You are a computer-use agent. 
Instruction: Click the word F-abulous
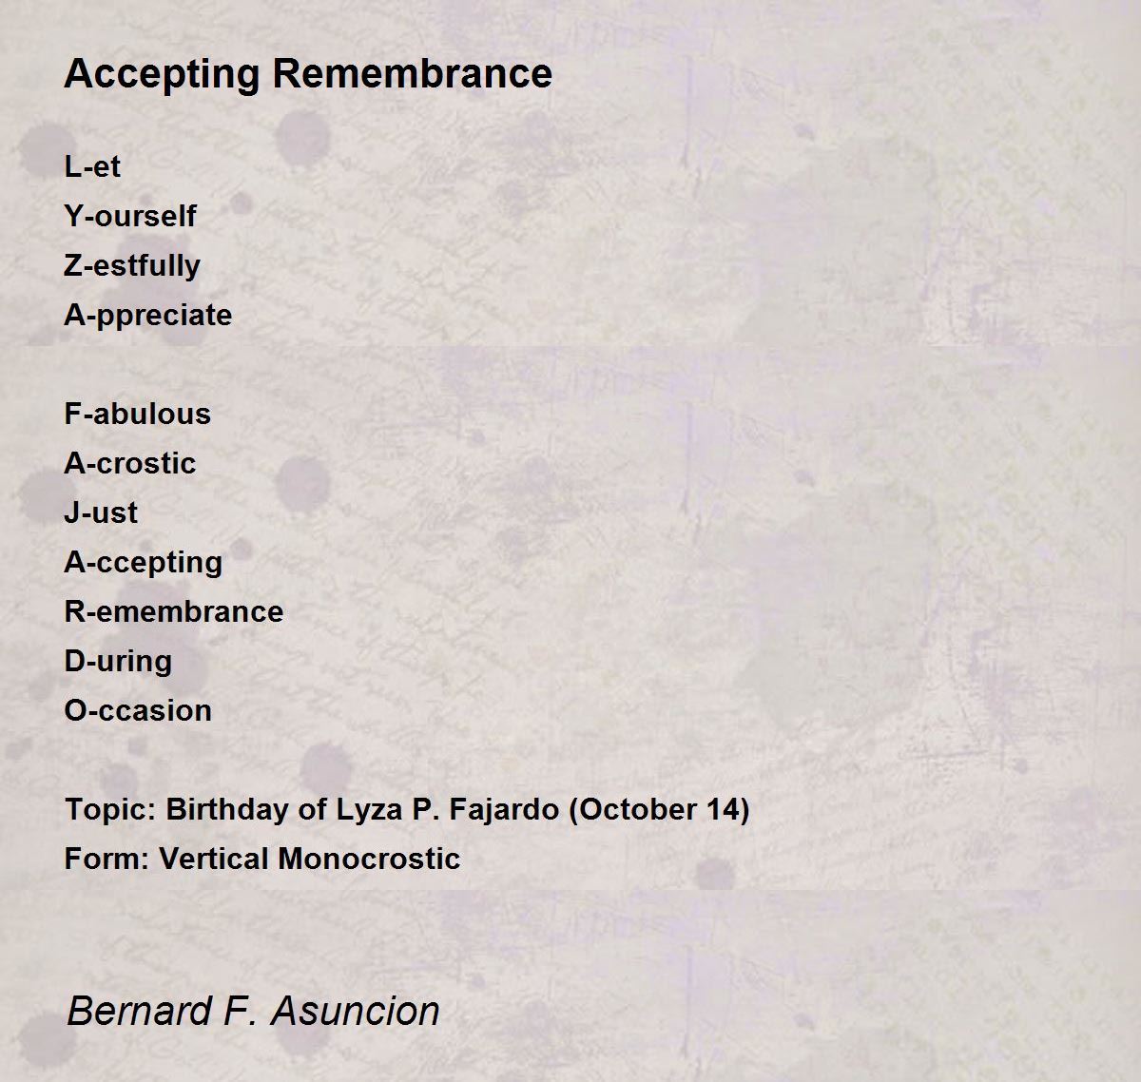click(138, 414)
